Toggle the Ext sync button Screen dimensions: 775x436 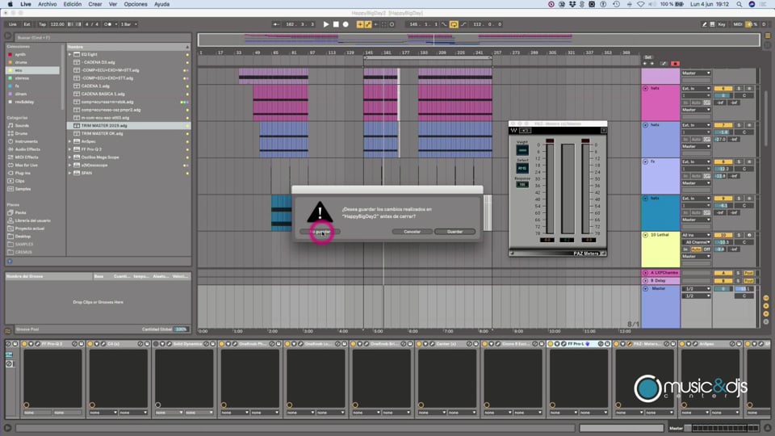(27, 24)
